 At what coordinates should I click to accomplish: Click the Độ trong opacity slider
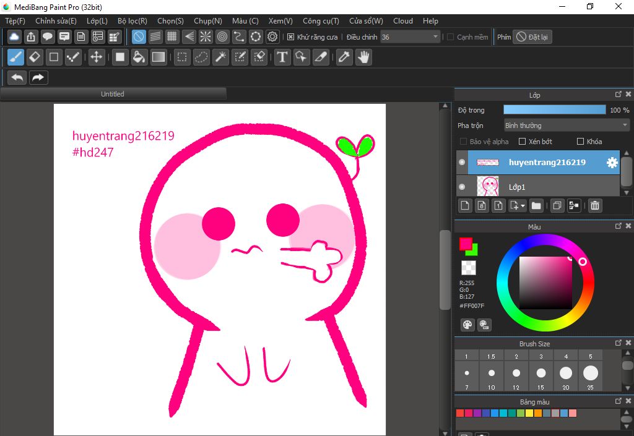[x=554, y=110]
